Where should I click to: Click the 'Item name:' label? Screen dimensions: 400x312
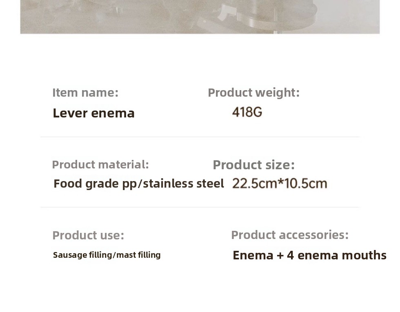[85, 93]
